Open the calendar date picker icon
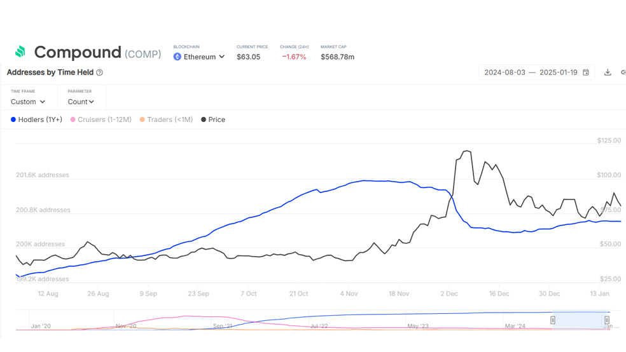The height and width of the screenshot is (352, 626). pyautogui.click(x=586, y=72)
